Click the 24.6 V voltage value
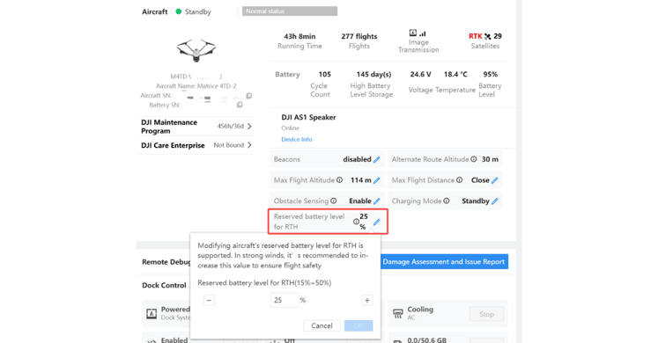Image resolution: width=658 pixels, height=343 pixels. 420,74
